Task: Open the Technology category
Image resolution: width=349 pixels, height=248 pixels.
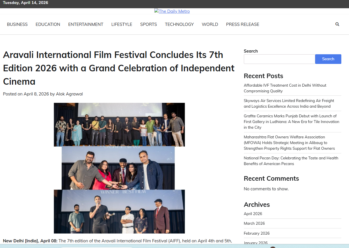Action: coord(179,24)
